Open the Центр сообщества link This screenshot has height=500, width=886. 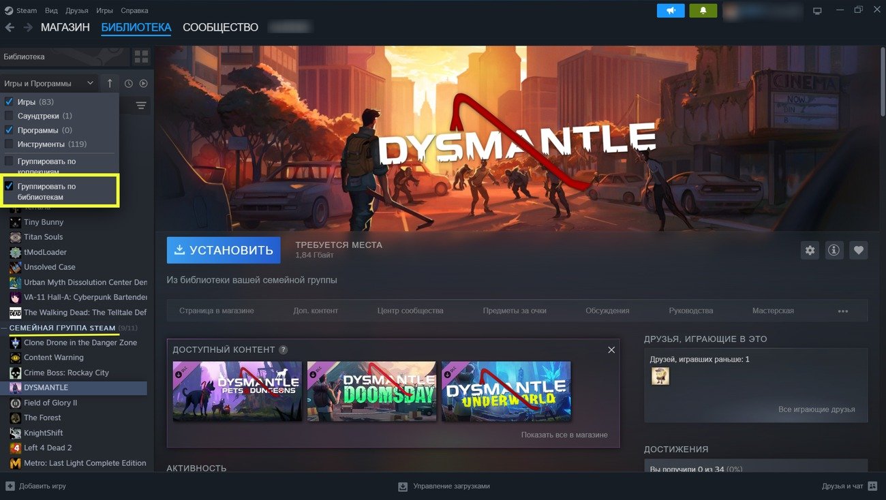(410, 311)
